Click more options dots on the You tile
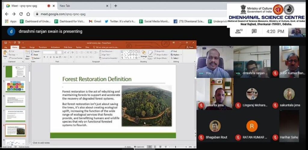The height and width of the screenshot is (150, 308). click(x=201, y=73)
